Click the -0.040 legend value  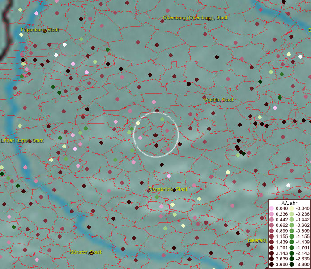(x=302, y=208)
